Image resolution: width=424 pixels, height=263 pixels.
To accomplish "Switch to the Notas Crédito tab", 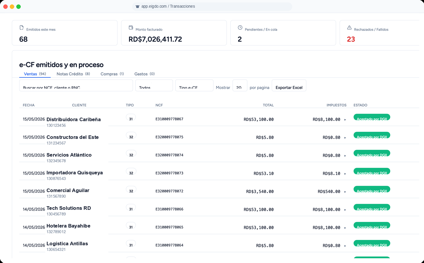I will [73, 74].
